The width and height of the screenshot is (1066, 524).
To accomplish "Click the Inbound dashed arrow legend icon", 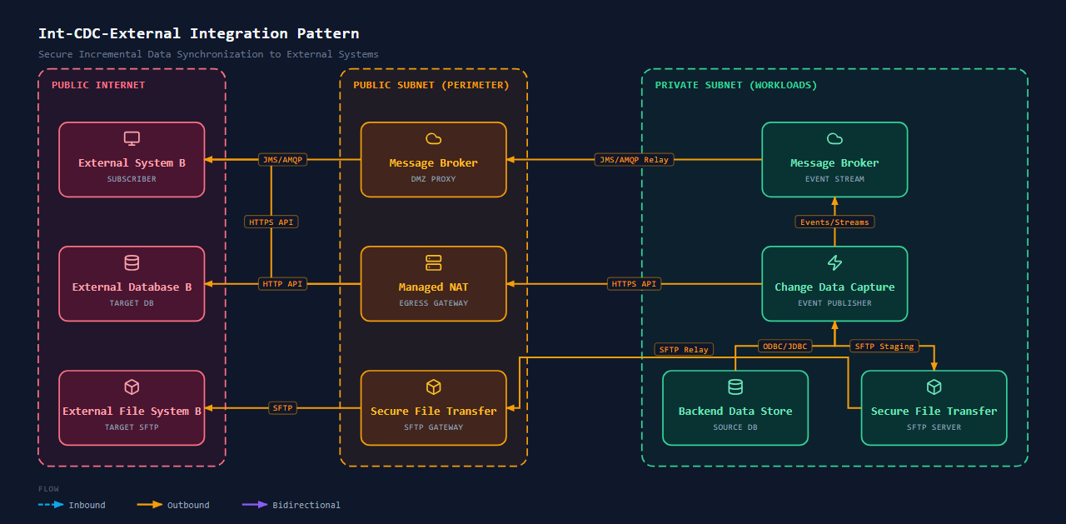I will 51,505.
